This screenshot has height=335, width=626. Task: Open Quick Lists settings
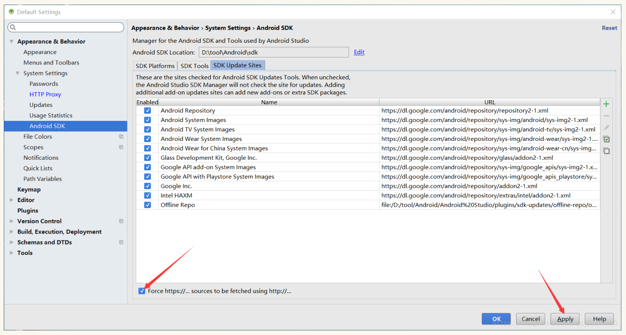[38, 168]
